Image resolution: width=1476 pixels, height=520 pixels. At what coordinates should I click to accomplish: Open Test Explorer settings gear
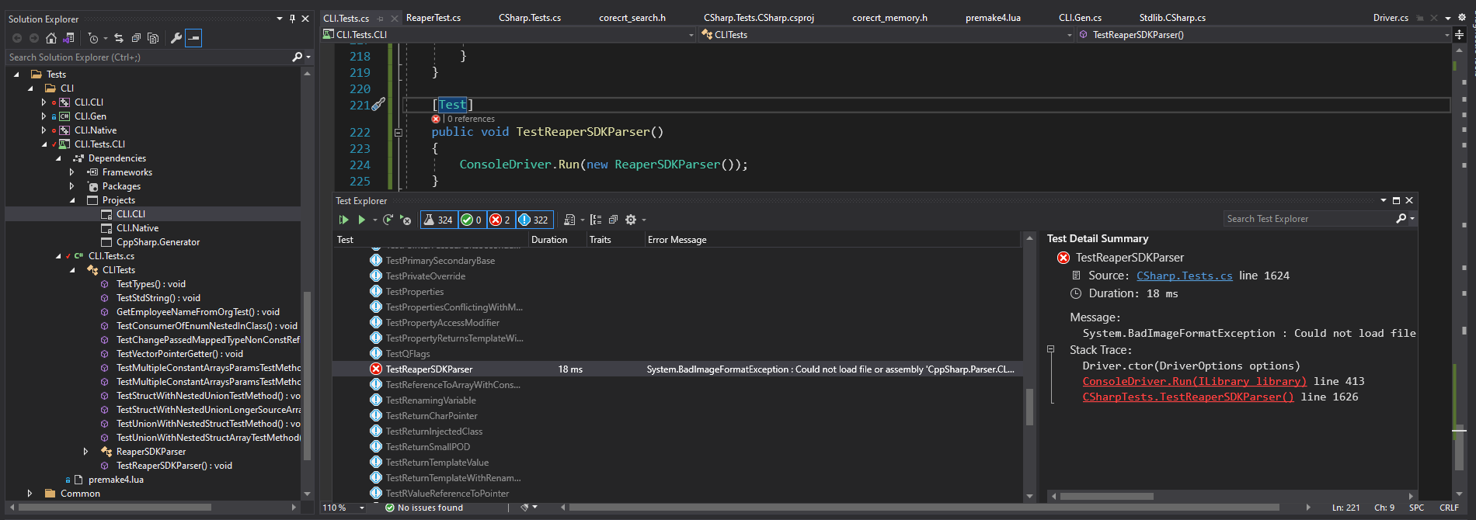631,220
